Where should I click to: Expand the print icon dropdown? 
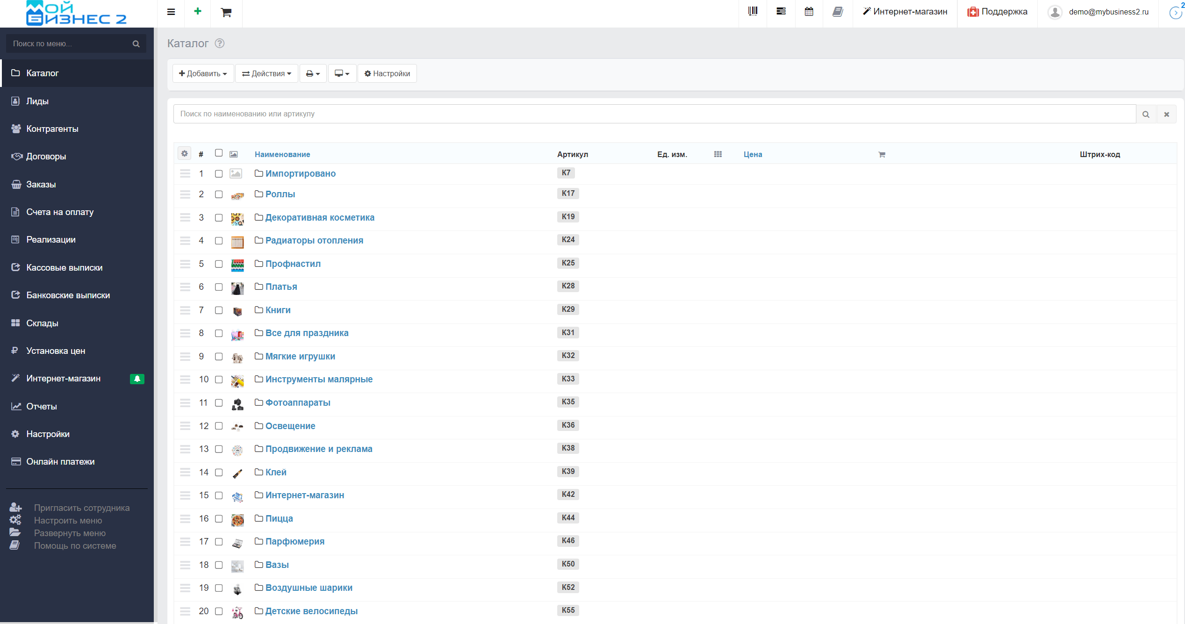point(313,73)
